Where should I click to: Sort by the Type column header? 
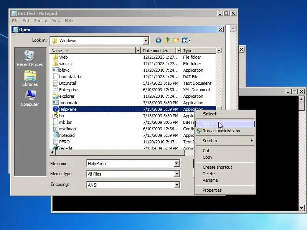click(199, 51)
